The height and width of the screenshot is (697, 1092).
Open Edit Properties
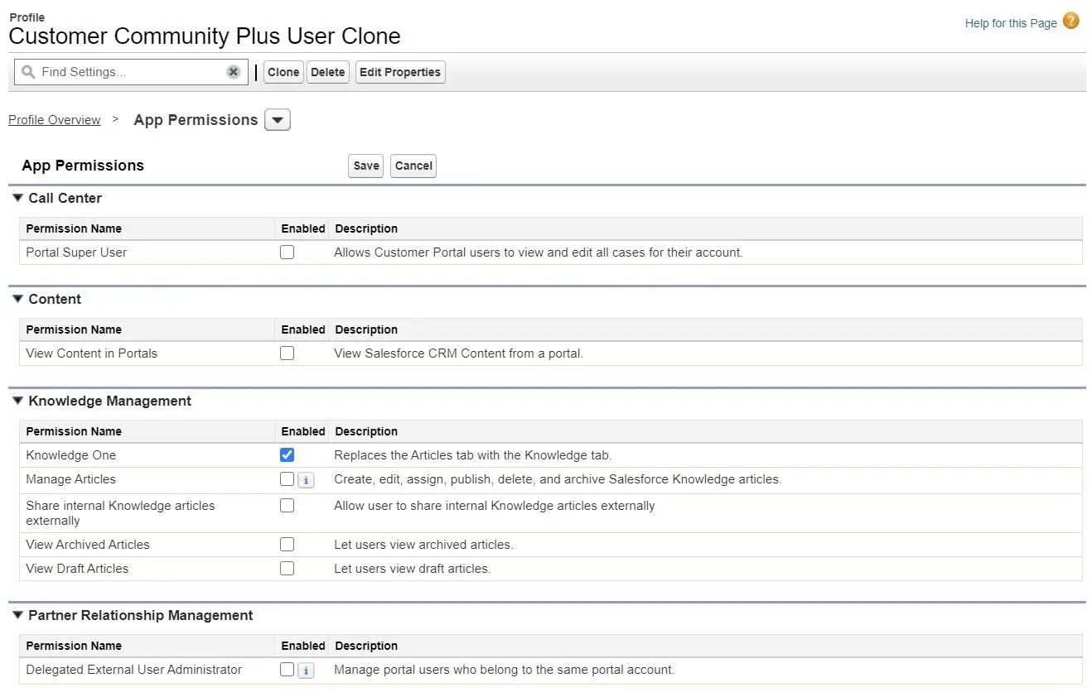[x=400, y=72]
